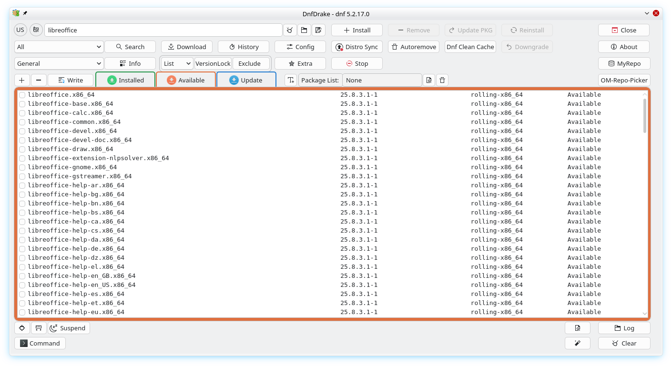Click the trash icon next to Package List
This screenshot has width=672, height=367.
pos(442,80)
